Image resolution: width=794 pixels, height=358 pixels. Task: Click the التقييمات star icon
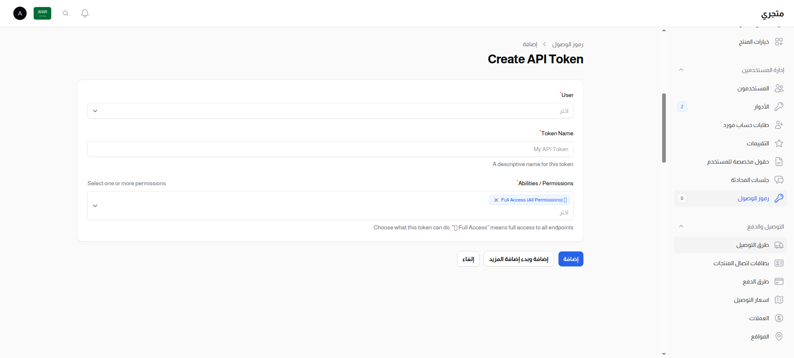click(x=779, y=143)
